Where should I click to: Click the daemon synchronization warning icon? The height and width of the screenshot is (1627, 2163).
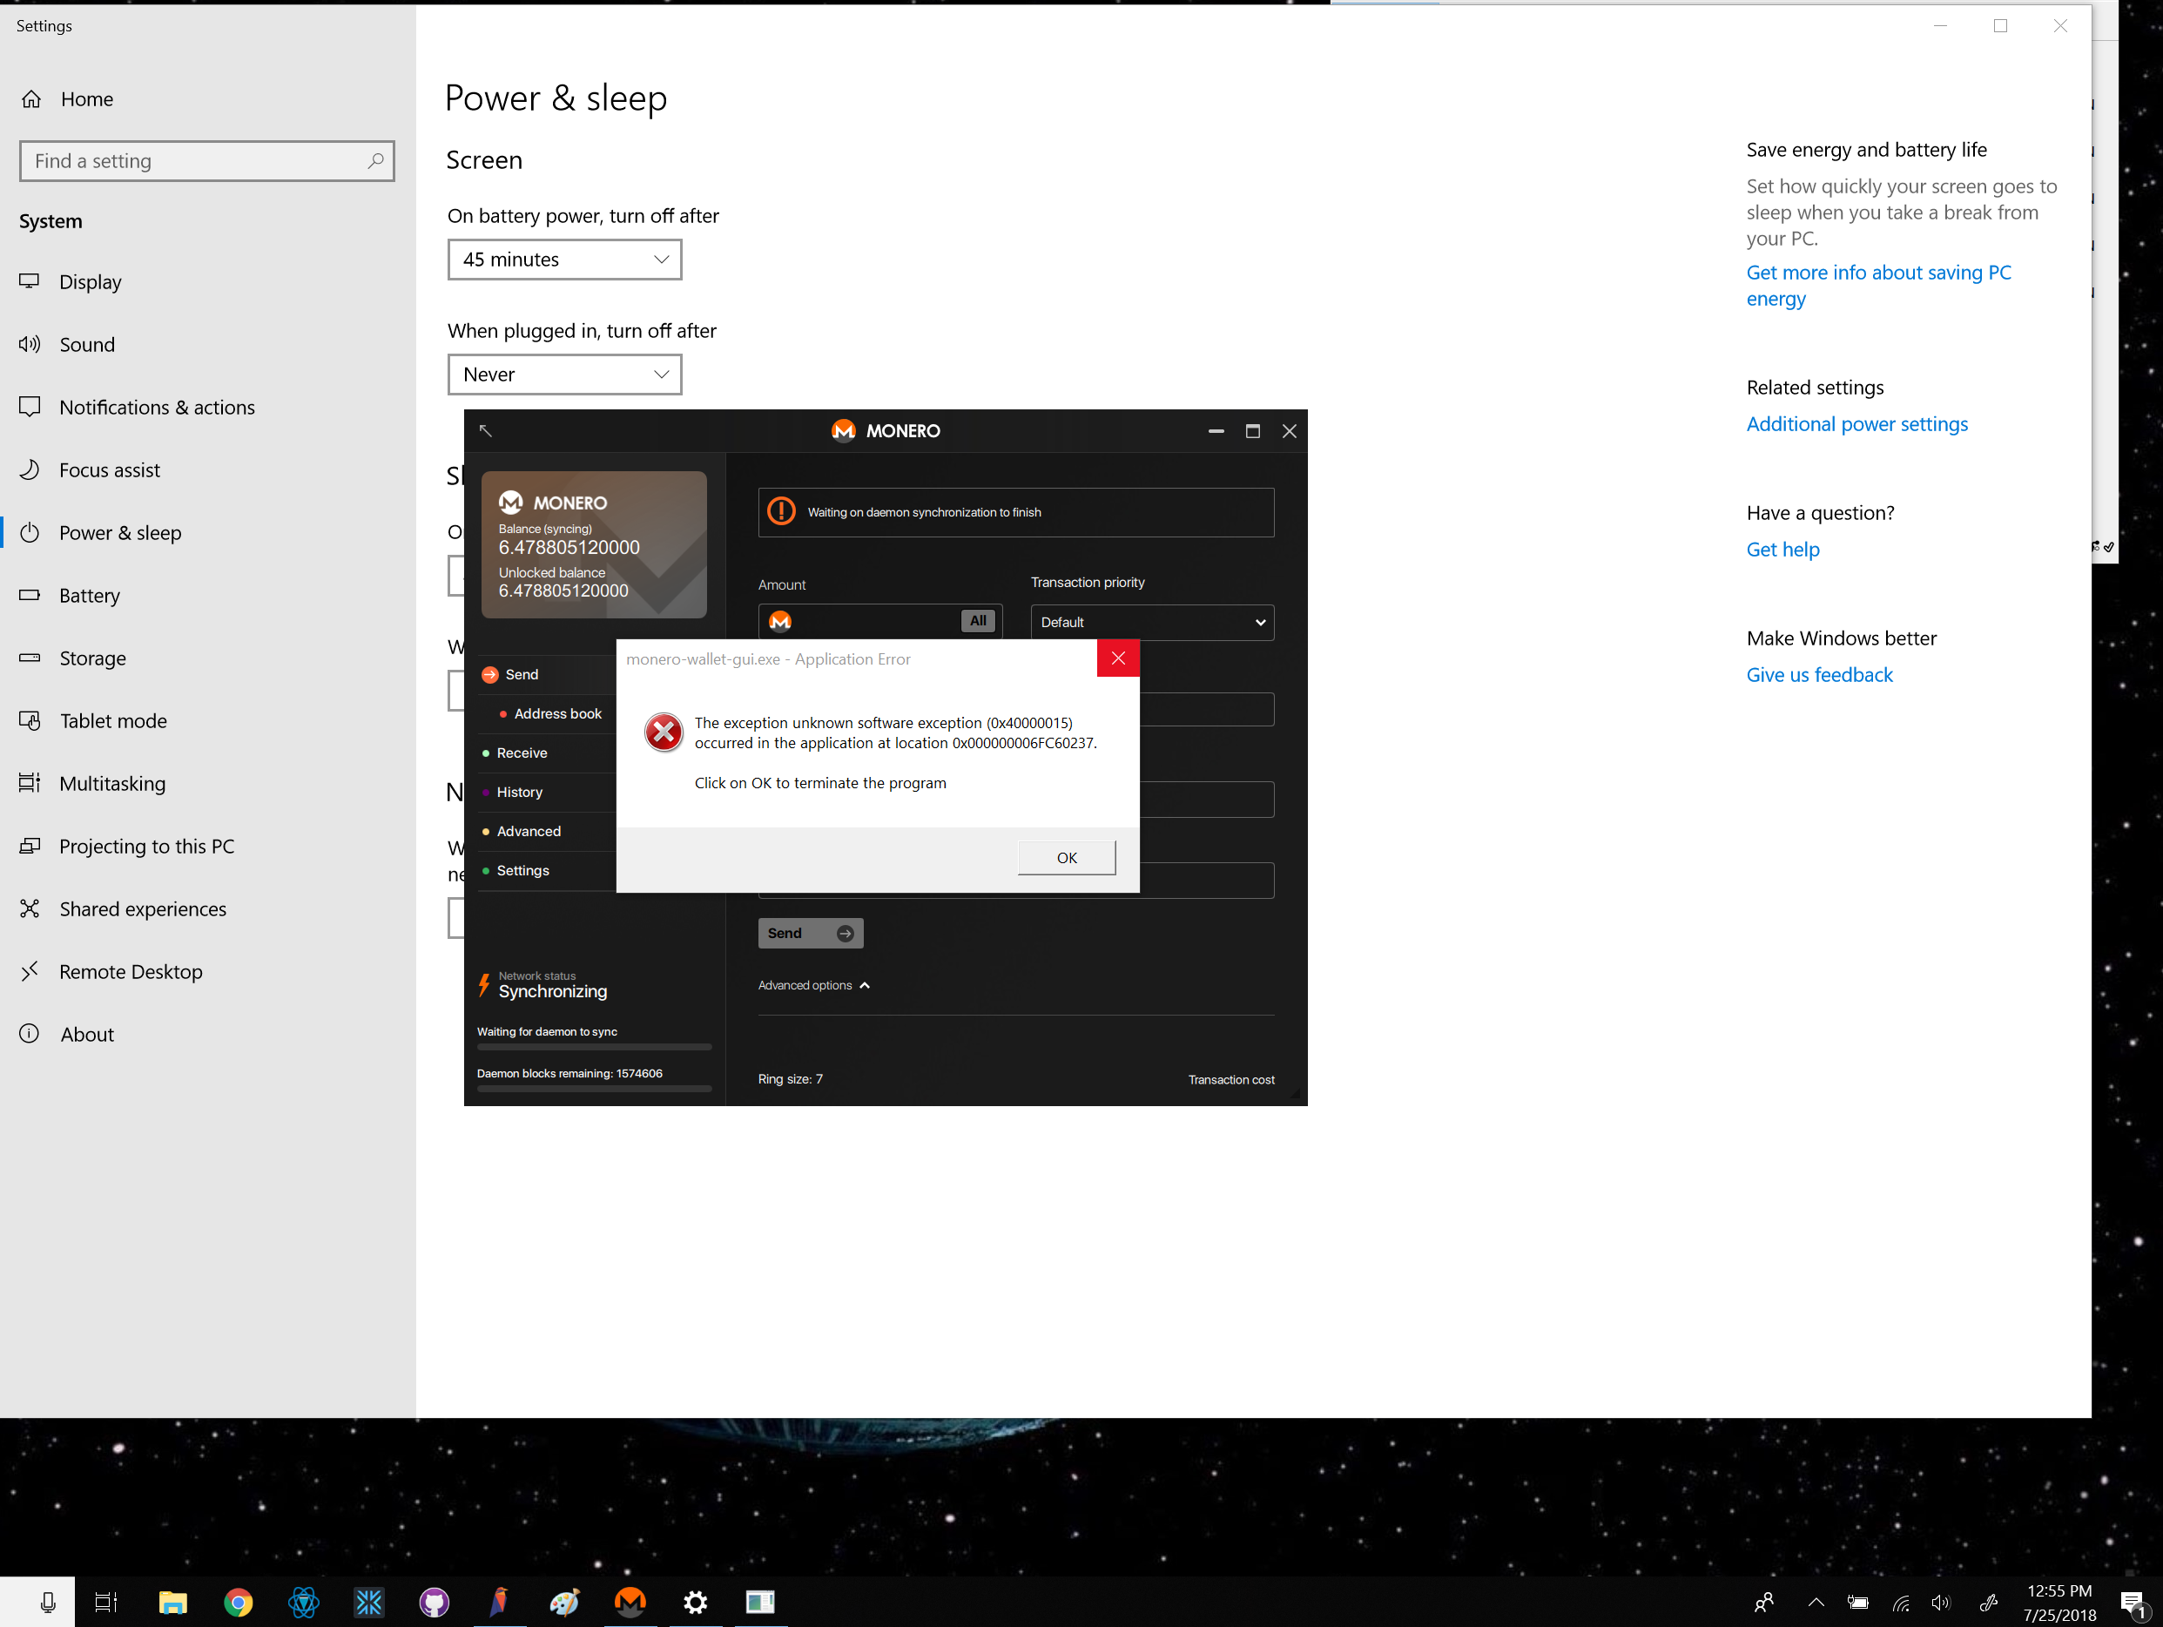pyautogui.click(x=781, y=511)
